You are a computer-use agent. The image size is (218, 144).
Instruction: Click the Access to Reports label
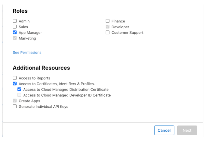tap(34, 78)
